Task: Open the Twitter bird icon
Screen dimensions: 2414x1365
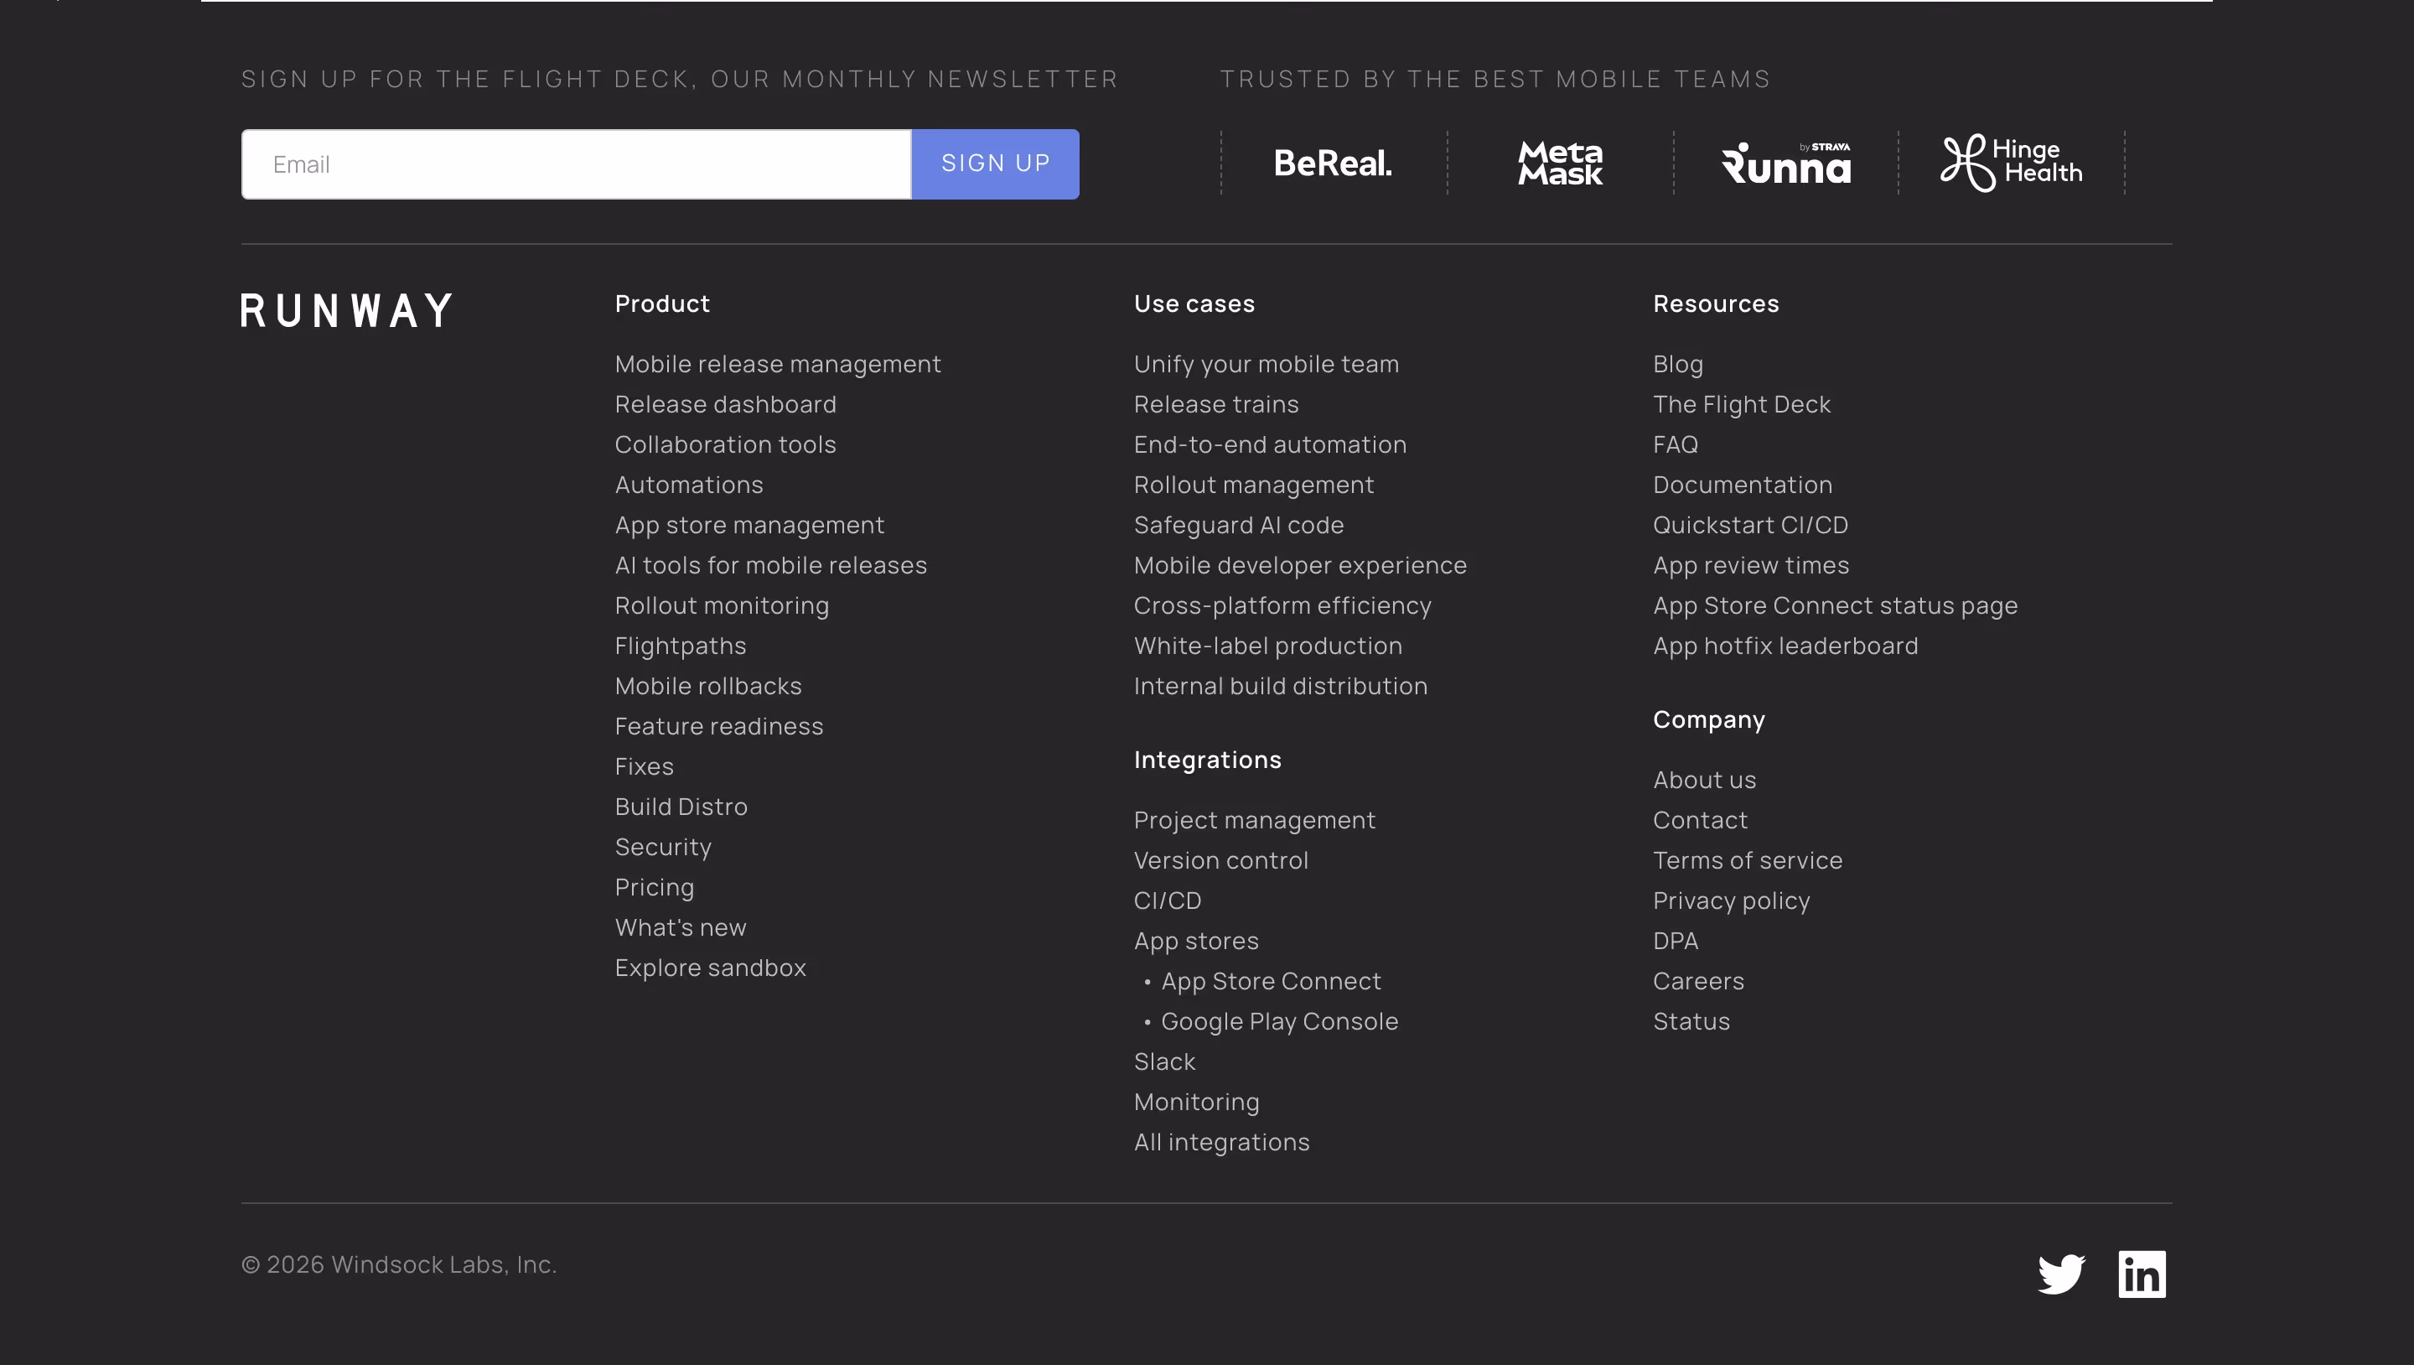Action: 2061,1274
